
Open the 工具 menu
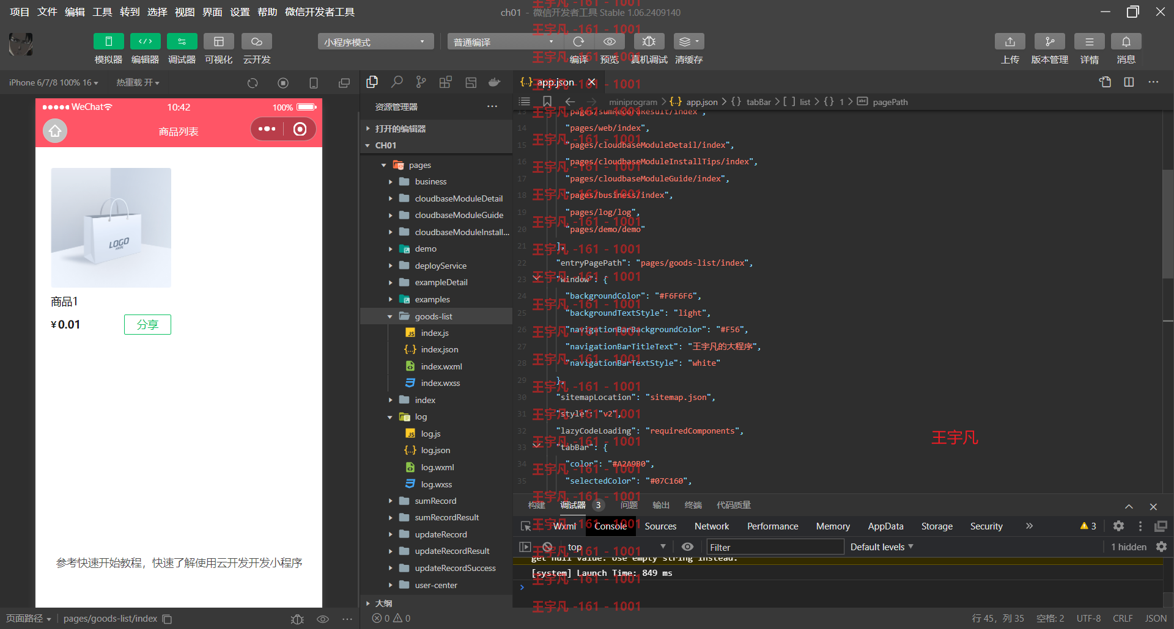(102, 12)
